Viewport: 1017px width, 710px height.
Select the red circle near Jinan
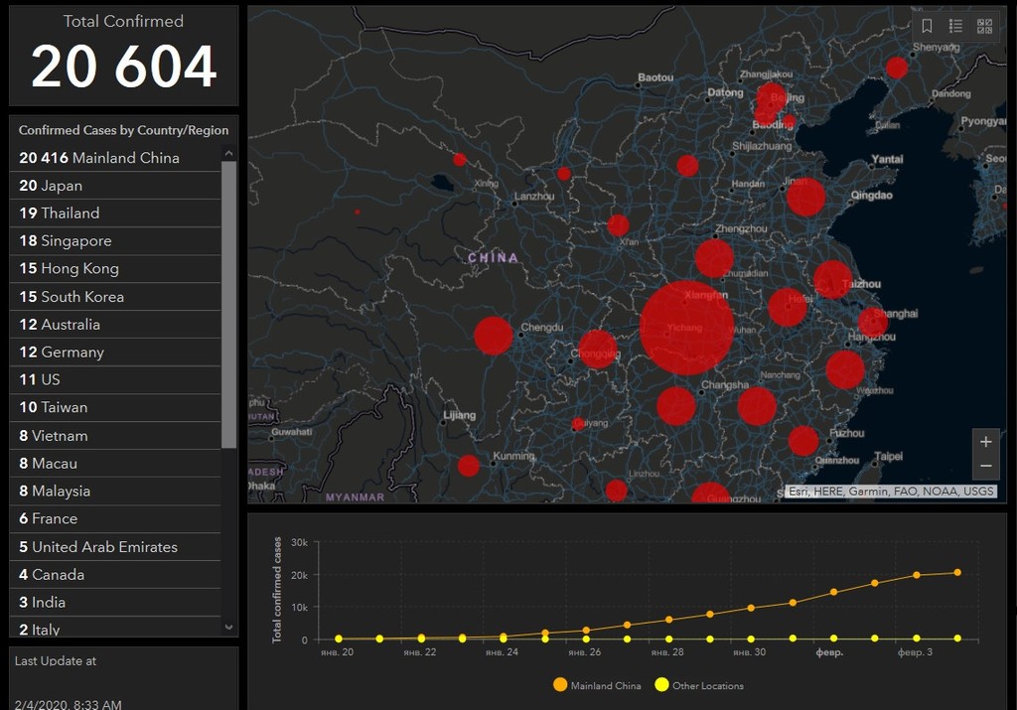(x=805, y=198)
